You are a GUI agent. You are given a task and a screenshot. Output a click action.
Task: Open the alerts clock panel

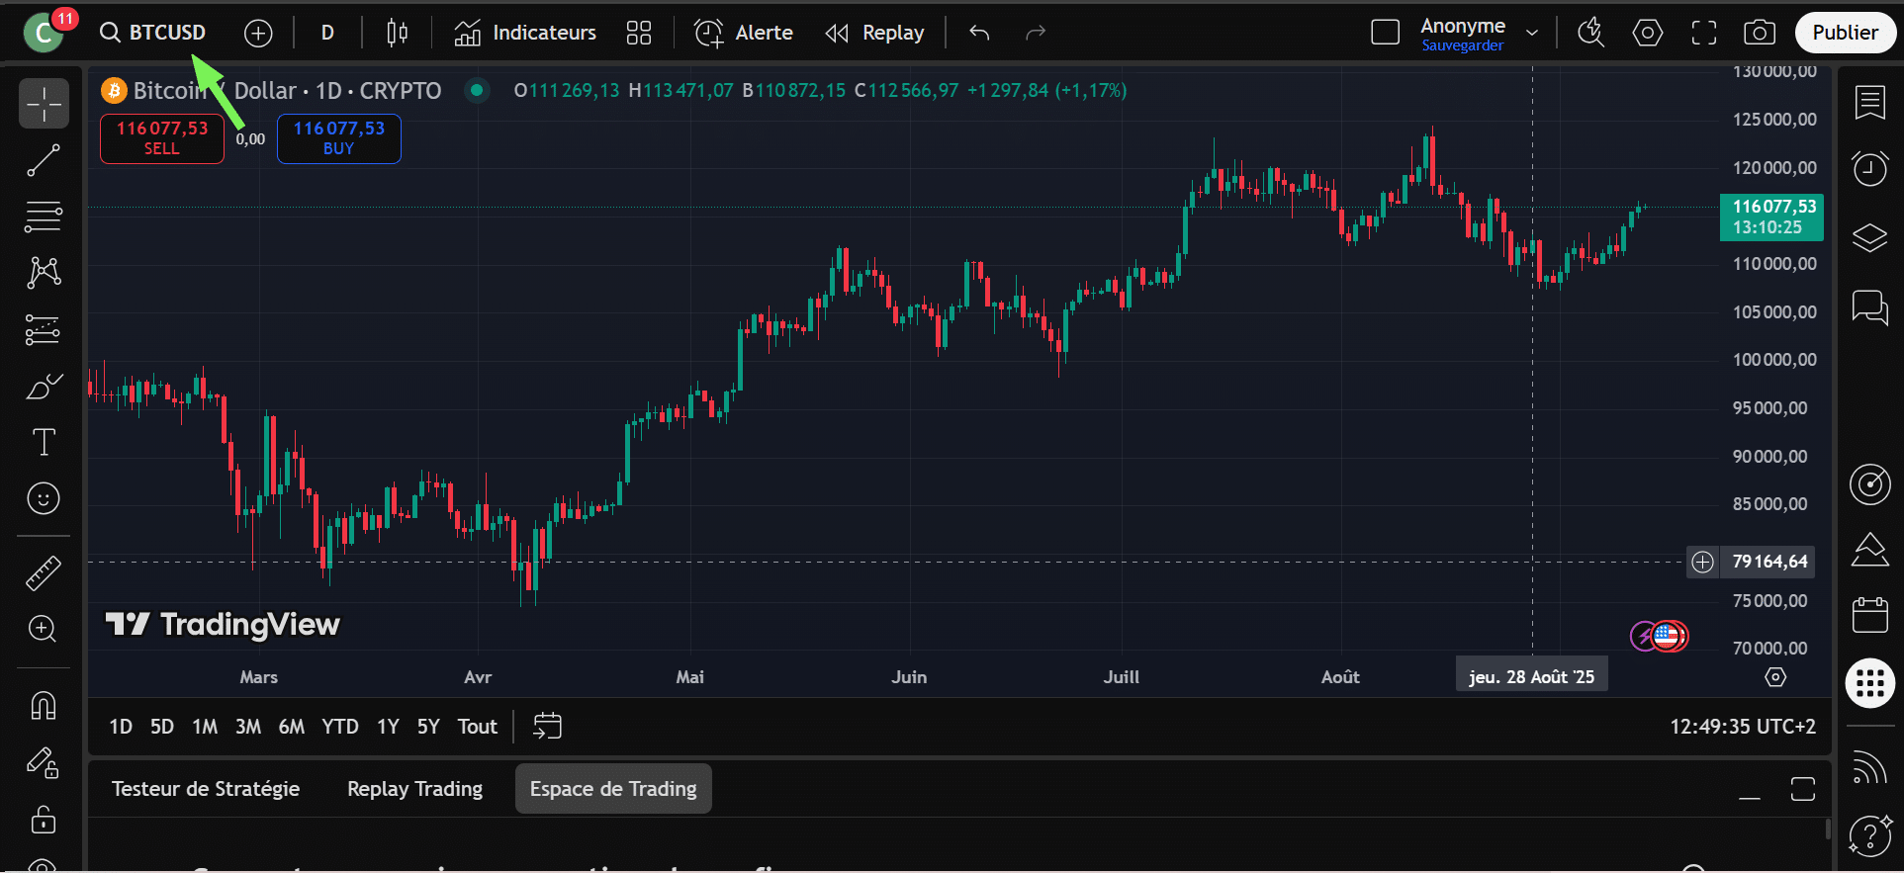(x=1869, y=169)
